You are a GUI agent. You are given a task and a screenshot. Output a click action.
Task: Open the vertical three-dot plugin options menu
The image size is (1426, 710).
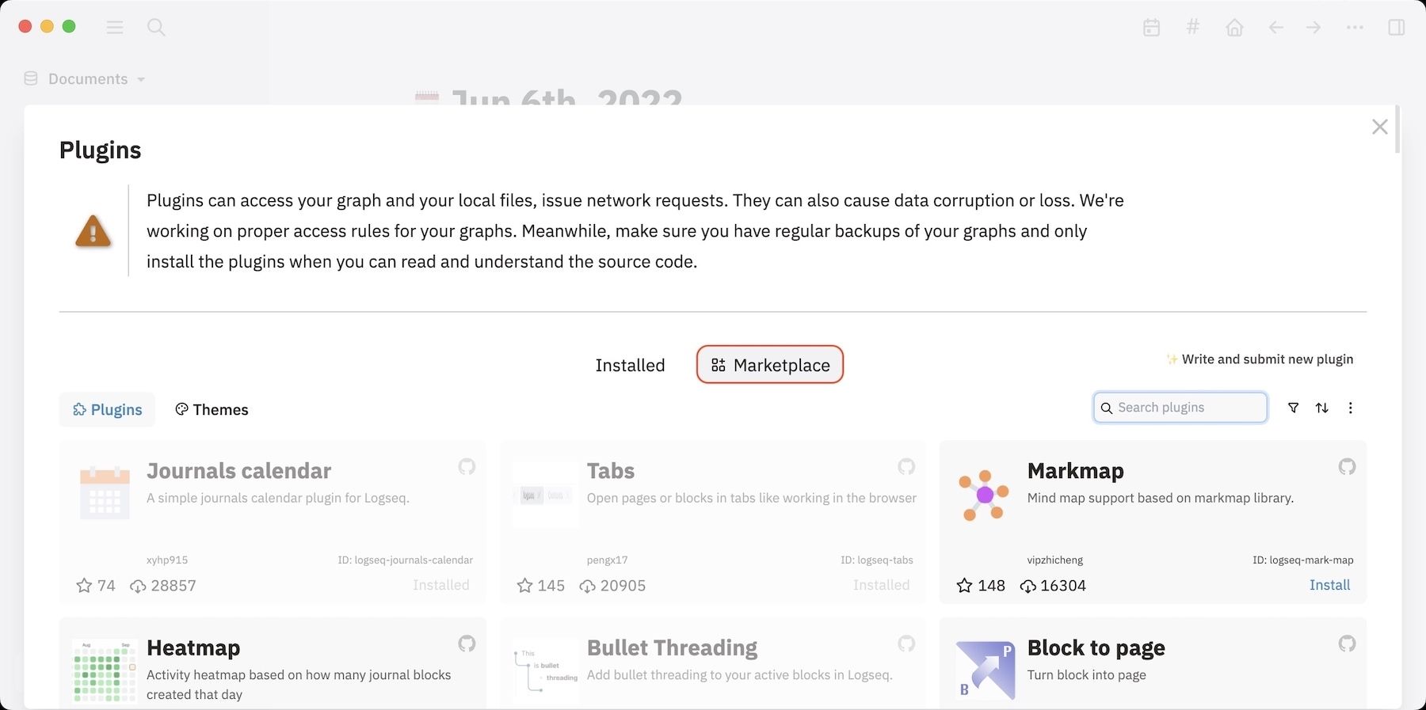pos(1351,408)
